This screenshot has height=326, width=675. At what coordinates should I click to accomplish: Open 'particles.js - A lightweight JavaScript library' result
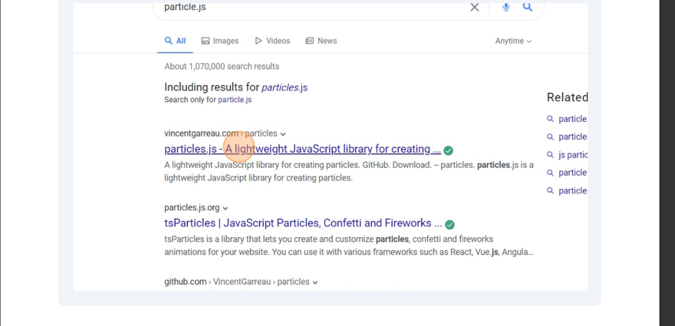point(302,149)
